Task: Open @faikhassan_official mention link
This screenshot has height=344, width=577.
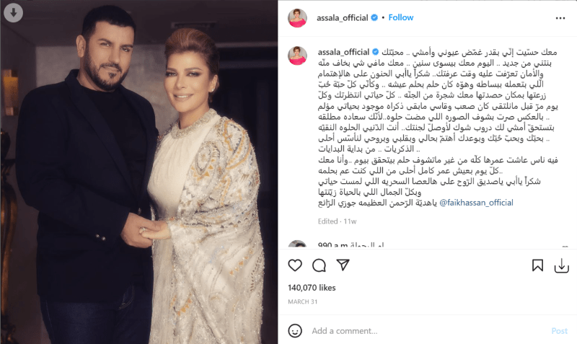Action: tap(476, 203)
